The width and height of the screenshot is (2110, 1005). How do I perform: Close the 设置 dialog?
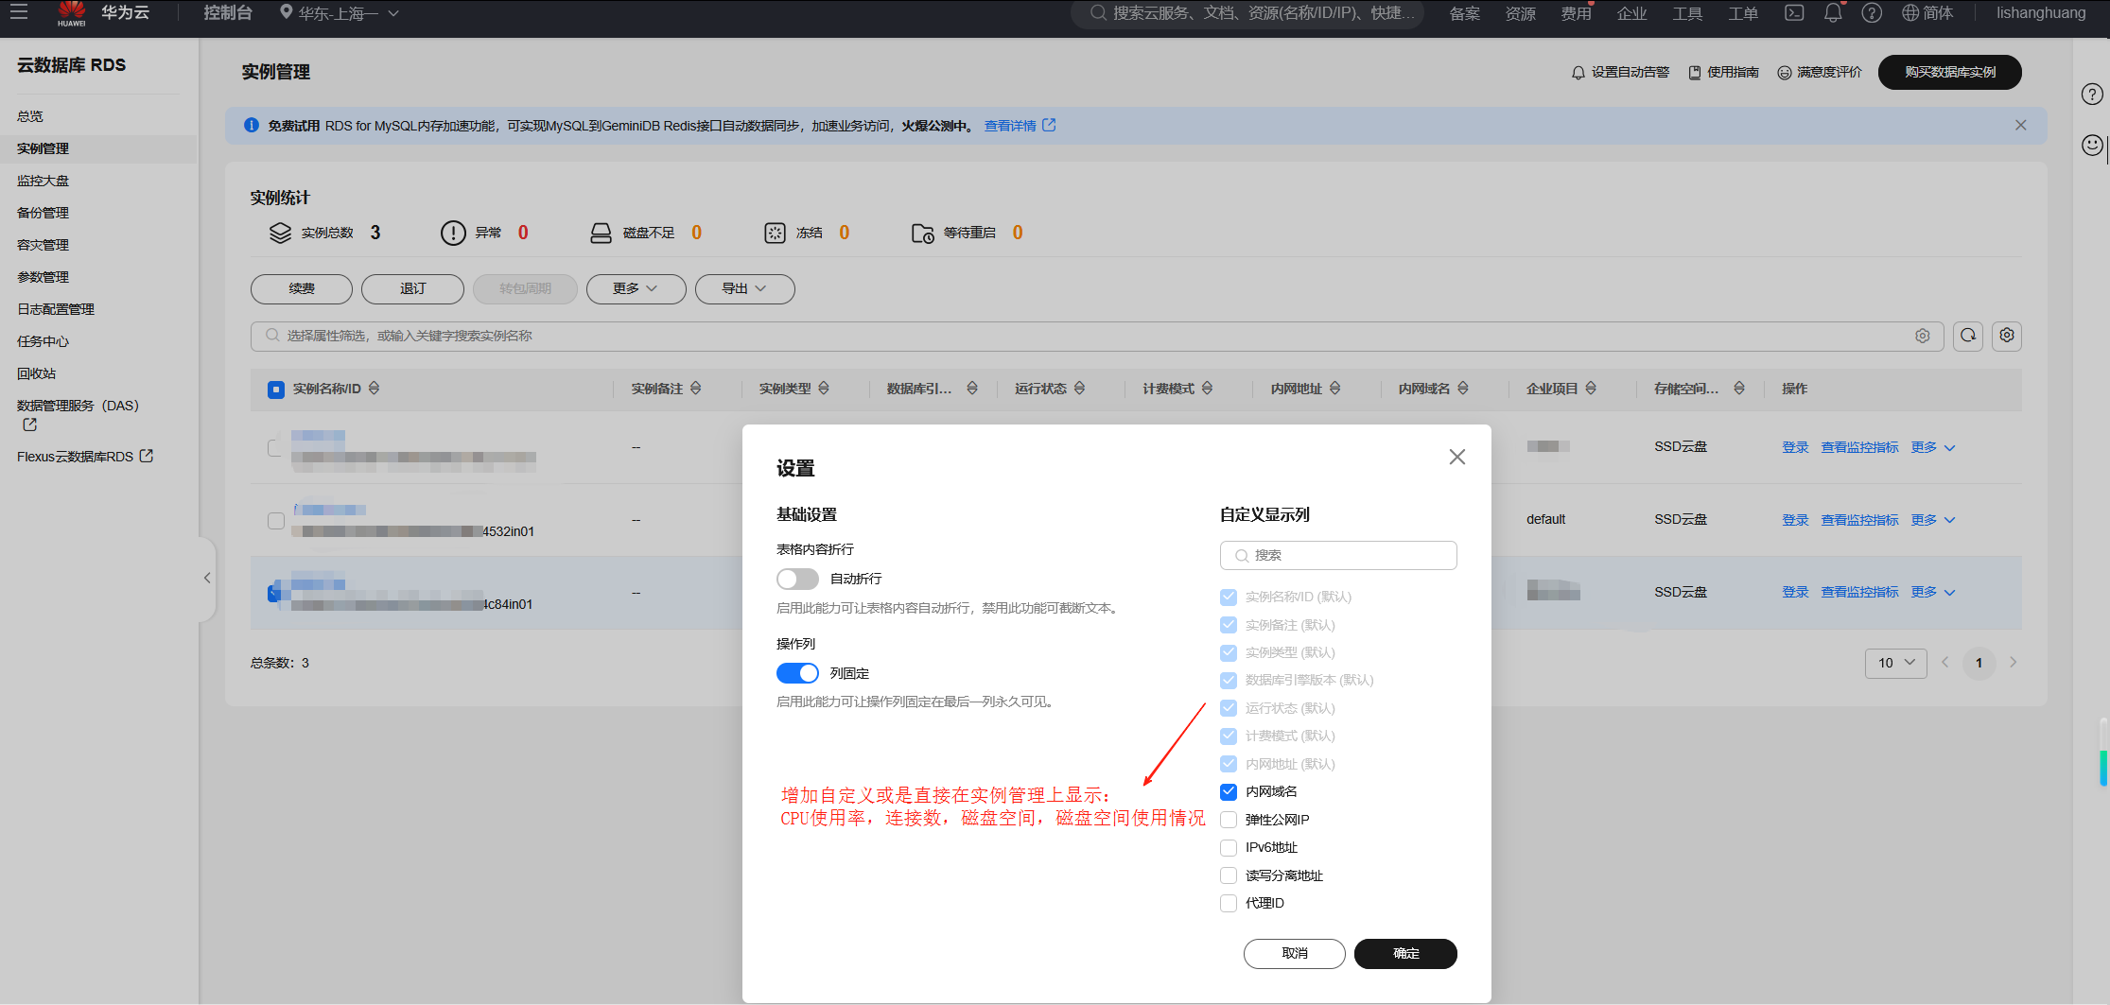point(1457,458)
